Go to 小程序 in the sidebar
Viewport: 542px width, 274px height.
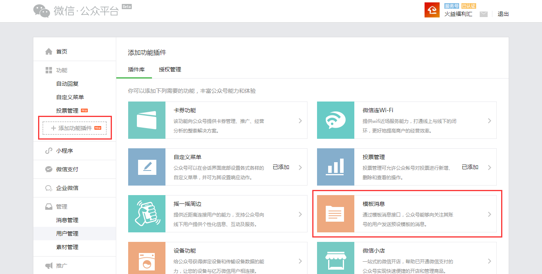pyautogui.click(x=64, y=151)
